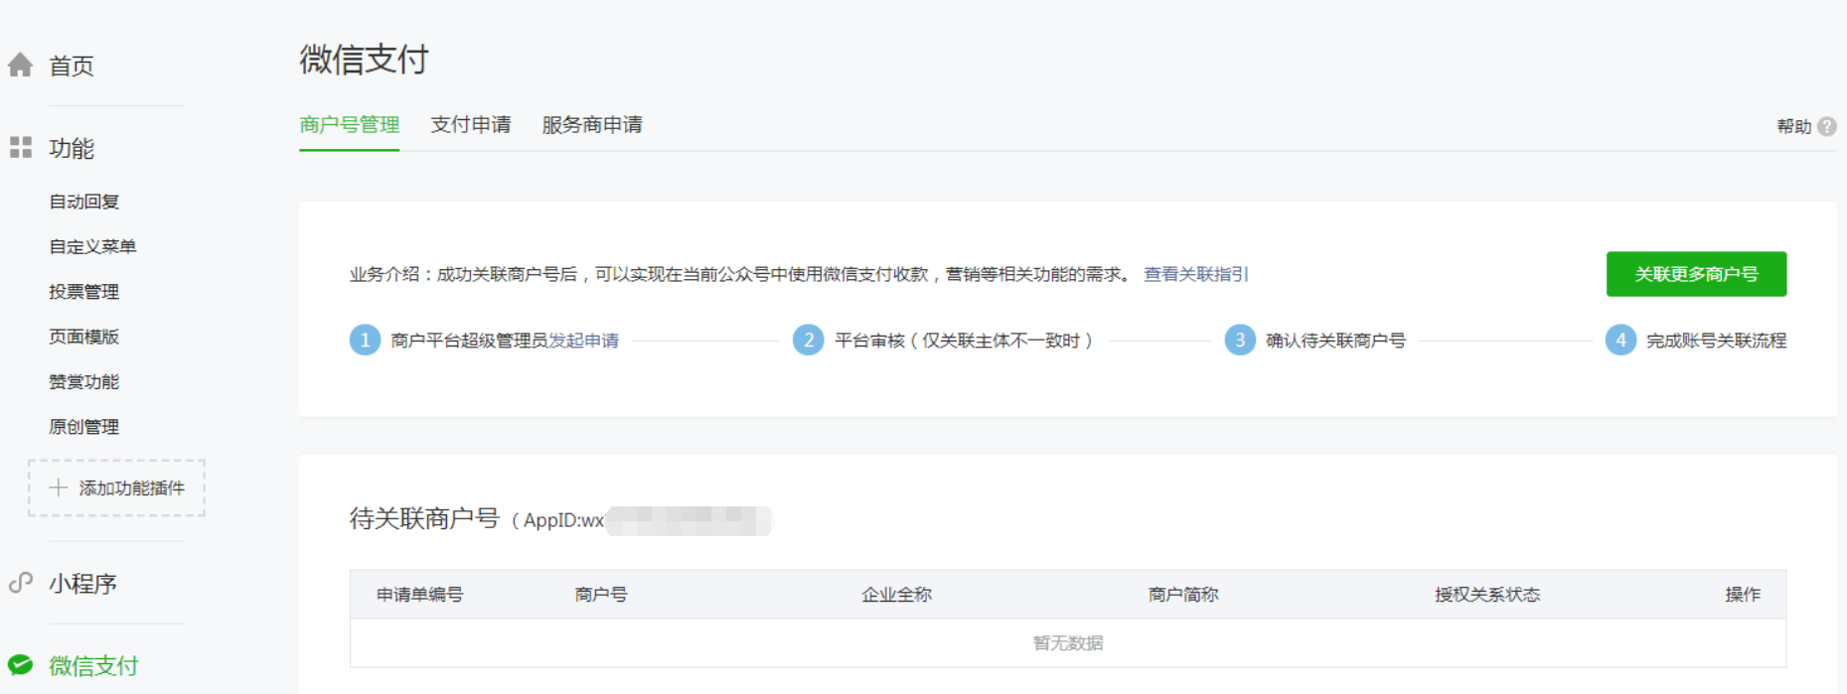
Task: Click step 2 text 平台审核
Action: (964, 341)
